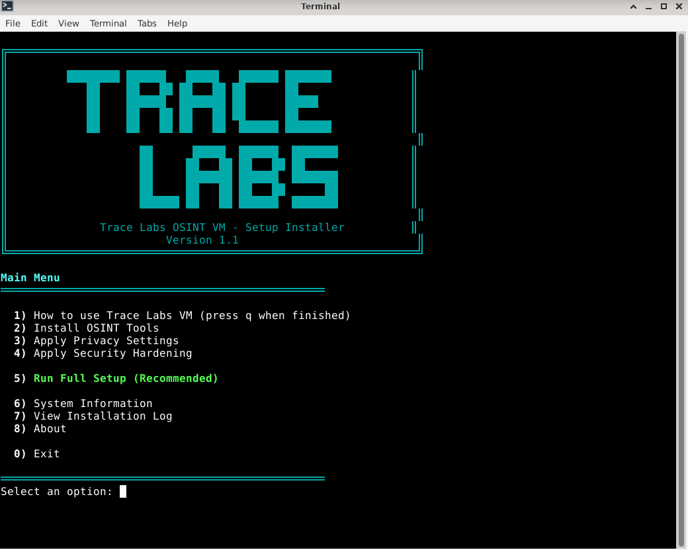Click the terminal icon in the title bar
The height and width of the screenshot is (550, 688).
pyautogui.click(x=7, y=7)
